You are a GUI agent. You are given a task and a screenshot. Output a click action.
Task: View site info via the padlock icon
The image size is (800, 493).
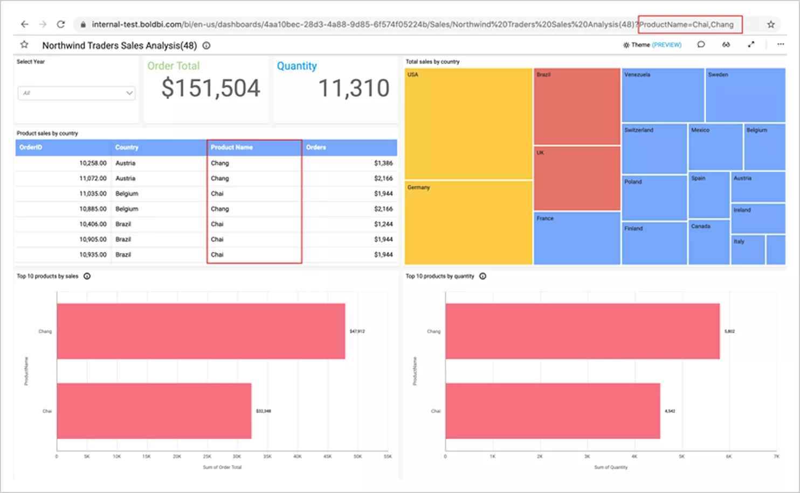click(83, 24)
